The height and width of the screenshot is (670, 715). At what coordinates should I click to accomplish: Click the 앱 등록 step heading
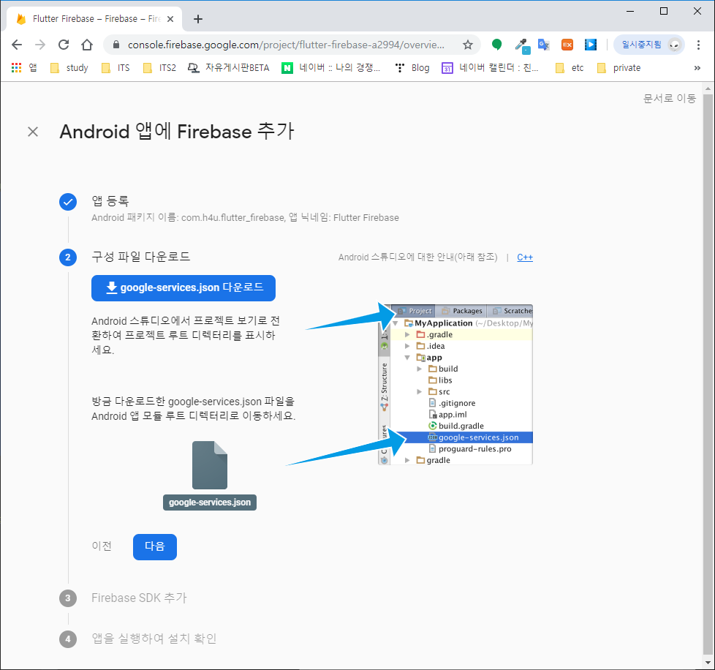point(110,200)
